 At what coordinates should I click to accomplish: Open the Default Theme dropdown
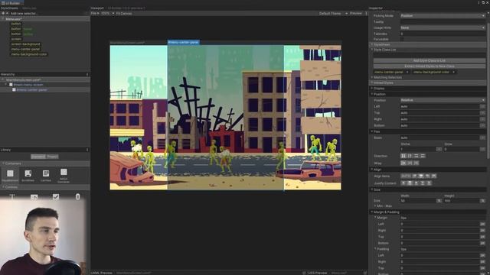(x=333, y=14)
